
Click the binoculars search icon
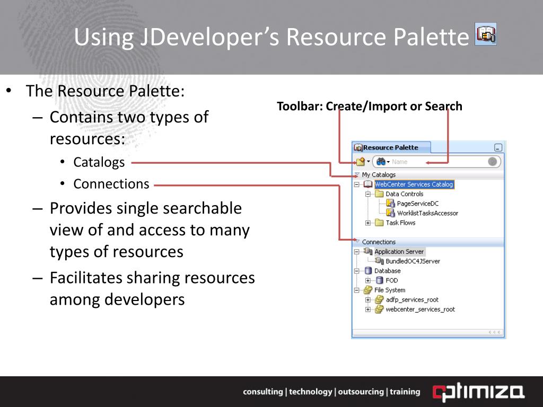(381, 162)
